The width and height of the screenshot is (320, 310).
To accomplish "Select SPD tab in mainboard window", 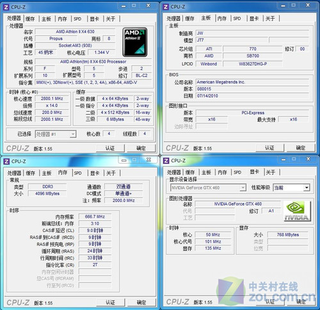I will click(x=237, y=19).
